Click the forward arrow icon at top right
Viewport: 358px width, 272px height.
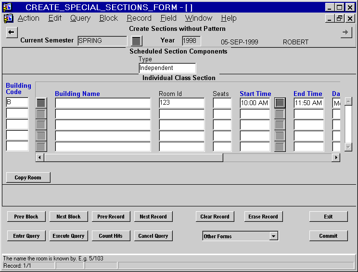[346, 32]
